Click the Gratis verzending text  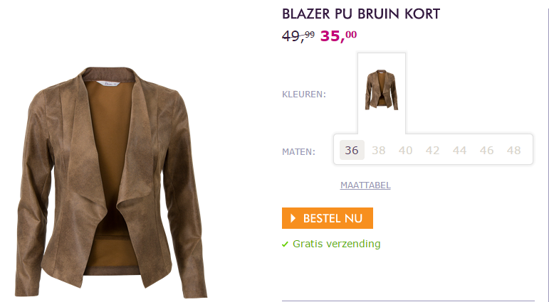tap(337, 244)
